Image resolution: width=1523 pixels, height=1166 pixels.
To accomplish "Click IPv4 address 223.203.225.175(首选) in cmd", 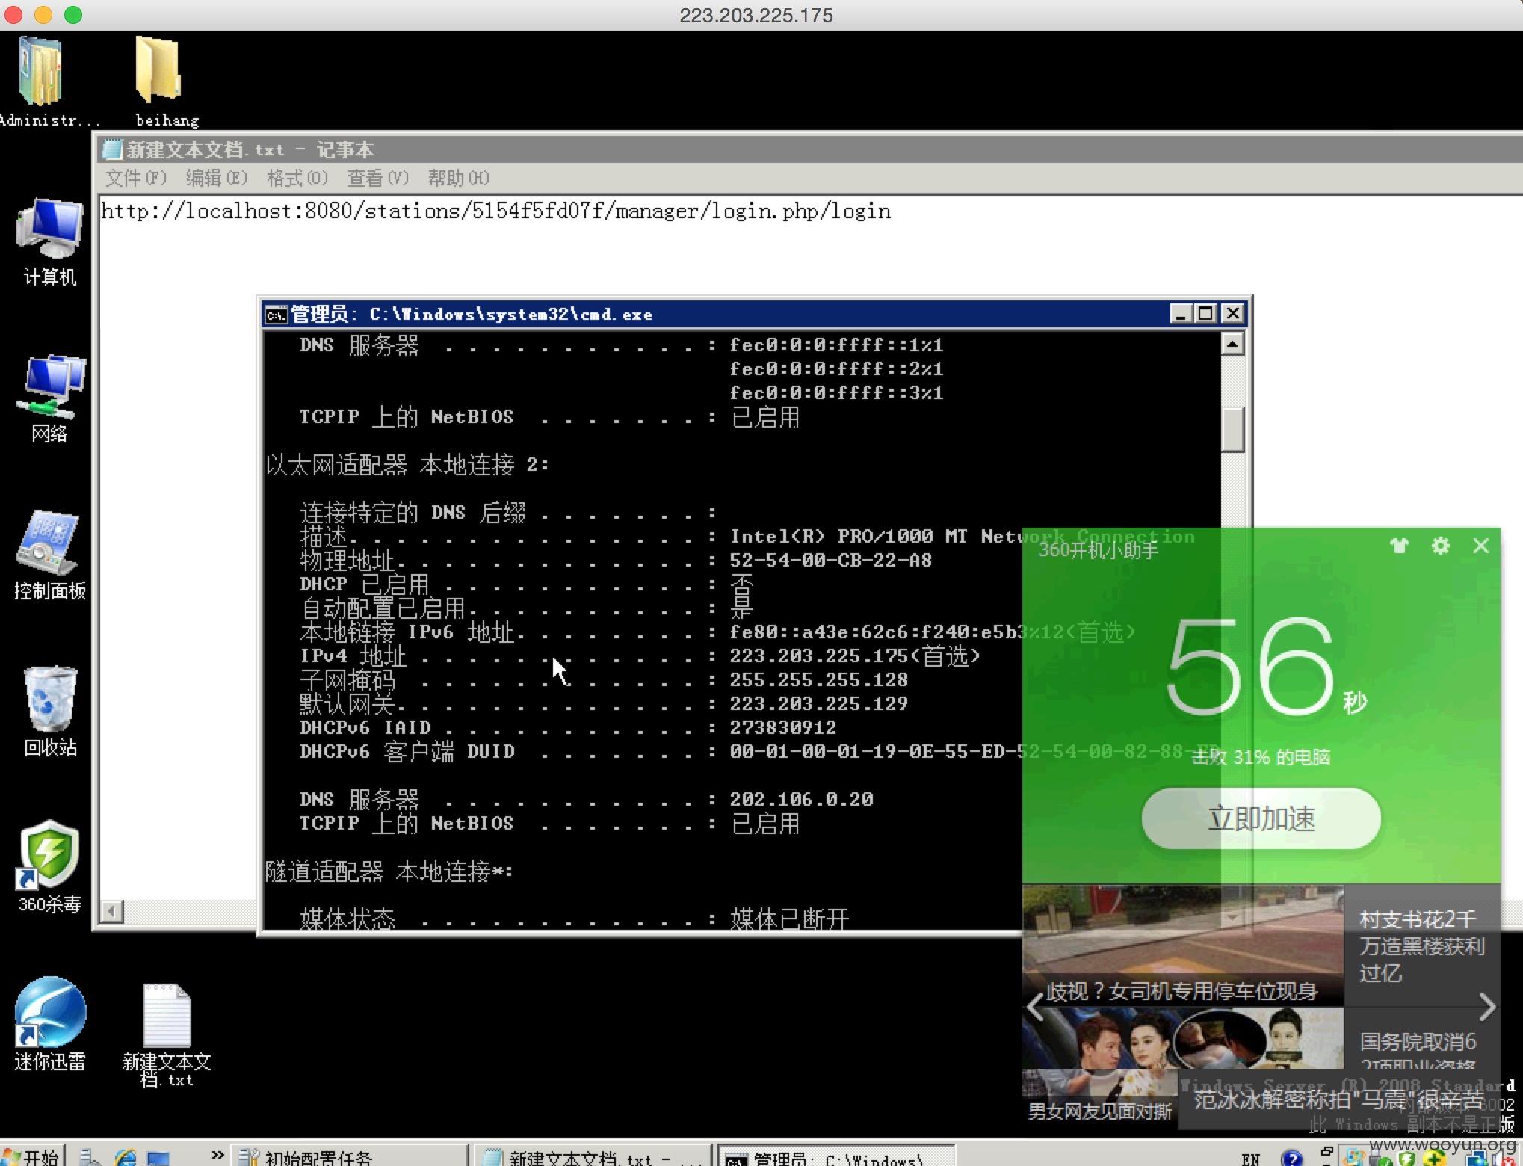I will point(854,656).
